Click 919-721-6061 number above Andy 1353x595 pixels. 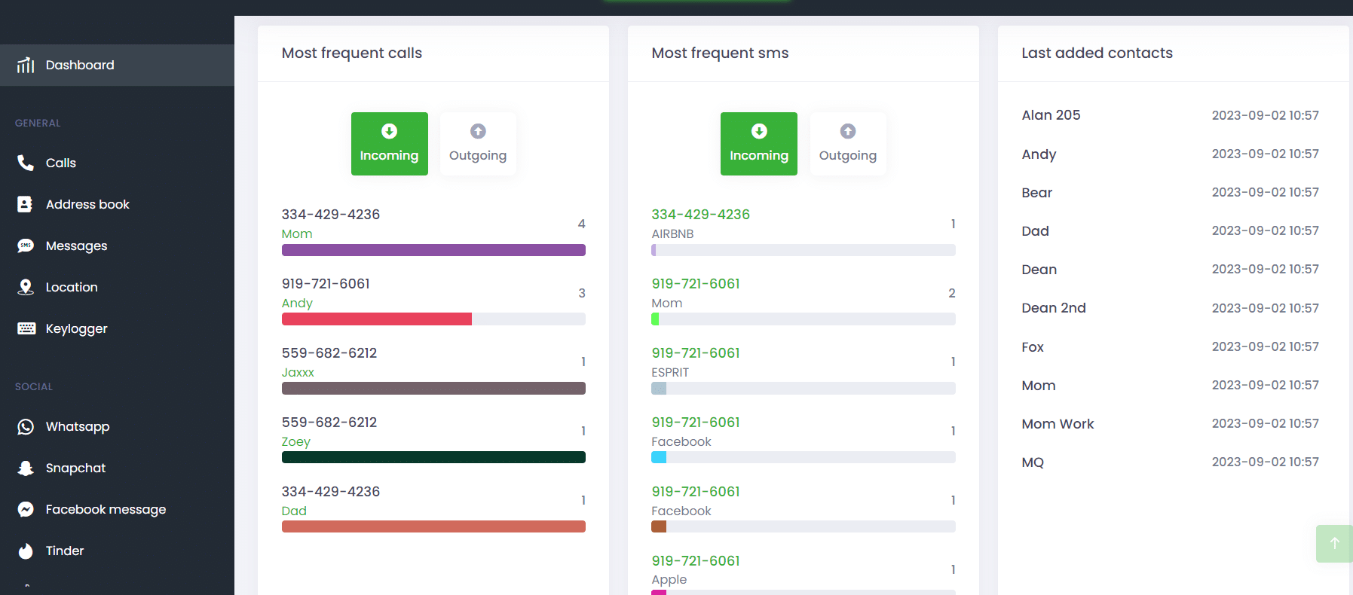(x=326, y=284)
